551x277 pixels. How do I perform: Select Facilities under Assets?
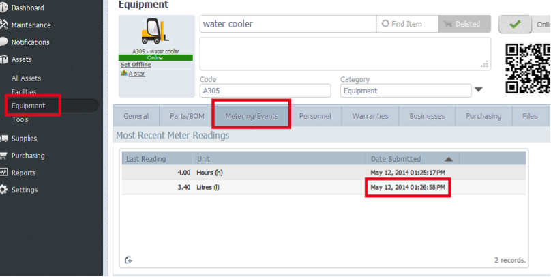pos(24,91)
